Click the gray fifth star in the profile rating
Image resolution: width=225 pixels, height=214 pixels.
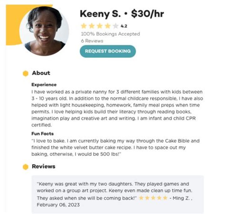coord(116,26)
